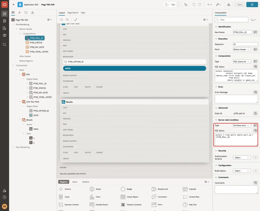Switch to Page Shared Components tree tab
The width and height of the screenshot is (260, 211).
32,13
